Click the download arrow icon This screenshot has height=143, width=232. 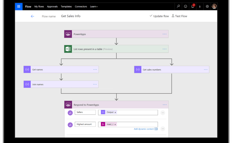click(x=200, y=6)
